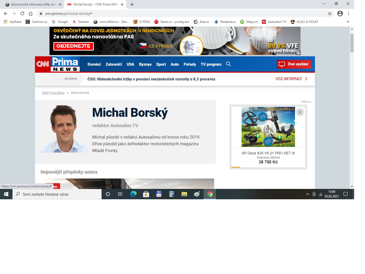Close the XP Deus advertisement
The width and height of the screenshot is (365, 274).
[x=300, y=112]
